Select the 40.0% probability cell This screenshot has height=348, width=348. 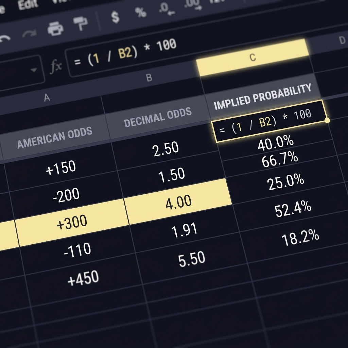pos(276,143)
